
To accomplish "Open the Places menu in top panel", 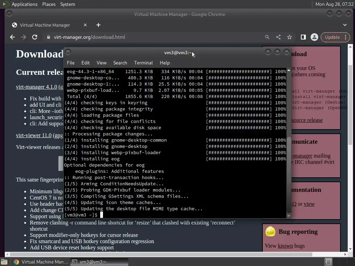I will 49,4.
